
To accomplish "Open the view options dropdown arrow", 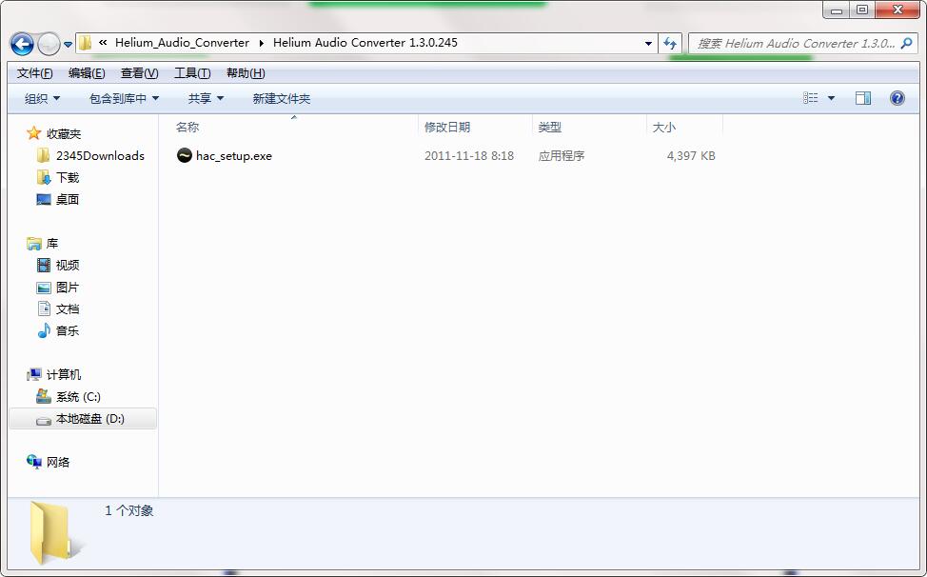I will (831, 98).
